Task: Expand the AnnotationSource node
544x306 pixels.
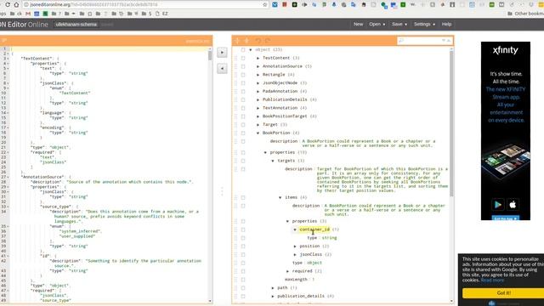Action: pos(258,66)
